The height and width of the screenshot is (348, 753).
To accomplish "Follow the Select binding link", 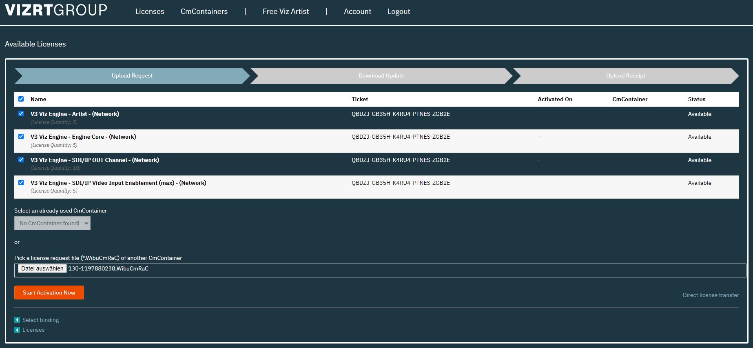I will point(40,320).
